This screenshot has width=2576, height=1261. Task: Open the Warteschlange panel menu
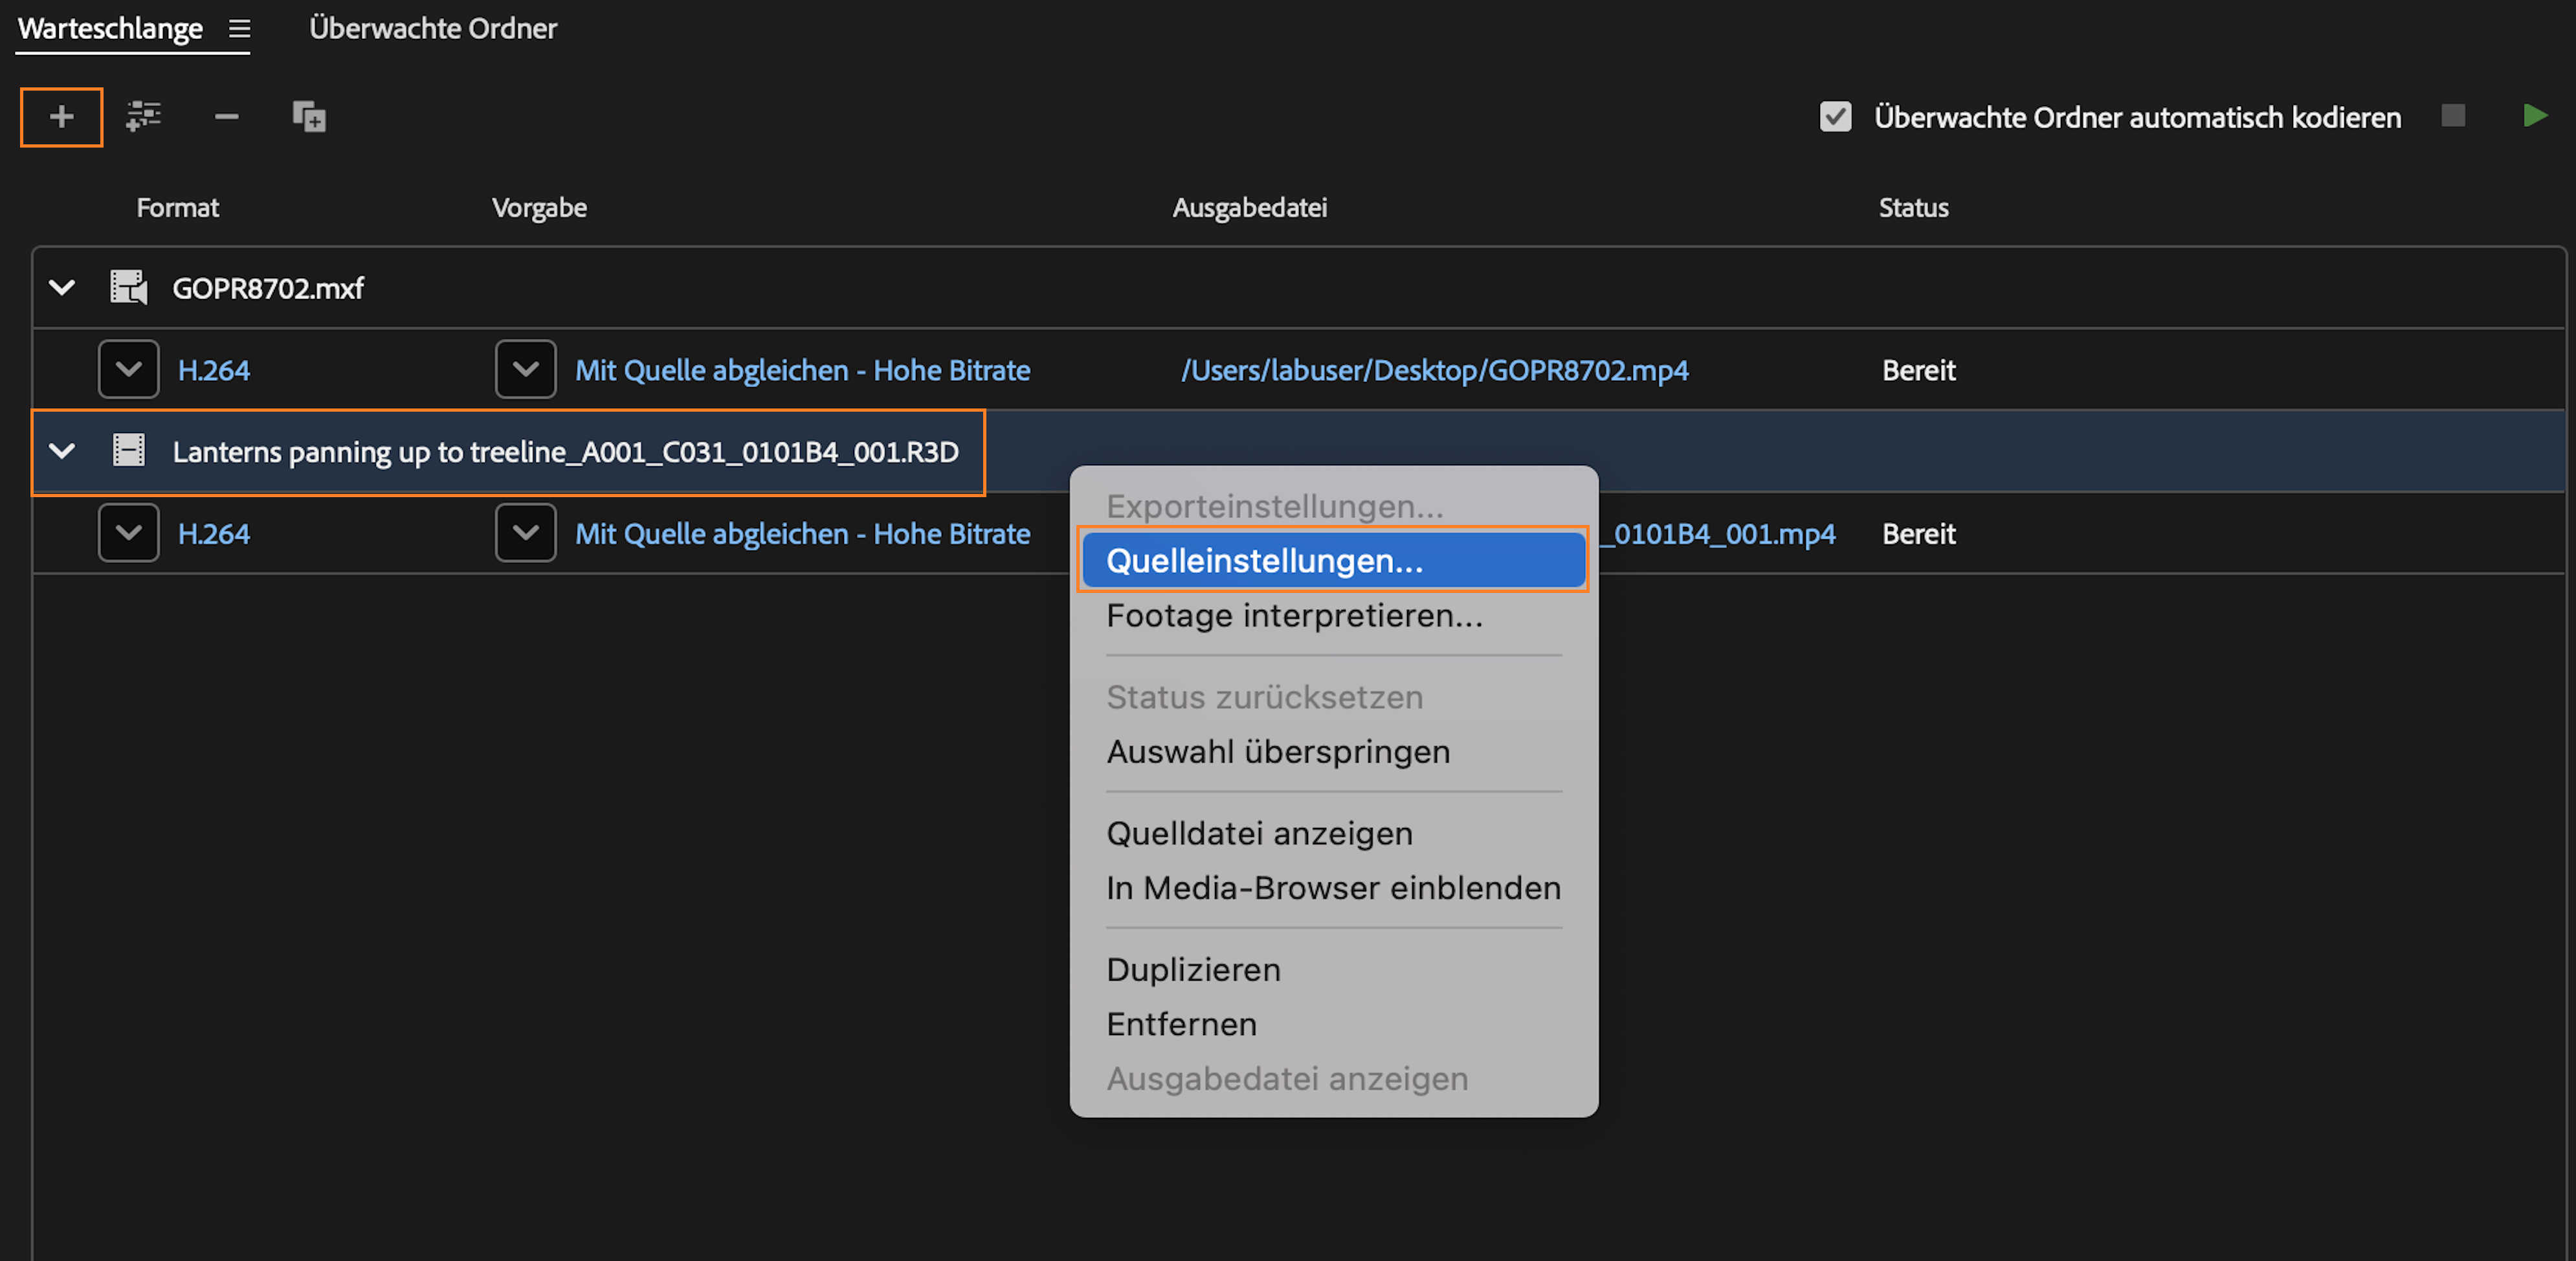(239, 29)
